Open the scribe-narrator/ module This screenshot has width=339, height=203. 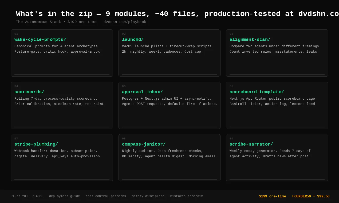251,144
